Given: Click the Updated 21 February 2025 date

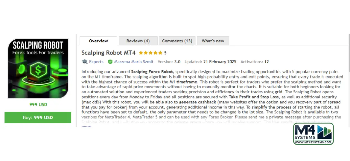Looking at the screenshot, I should [220, 62].
